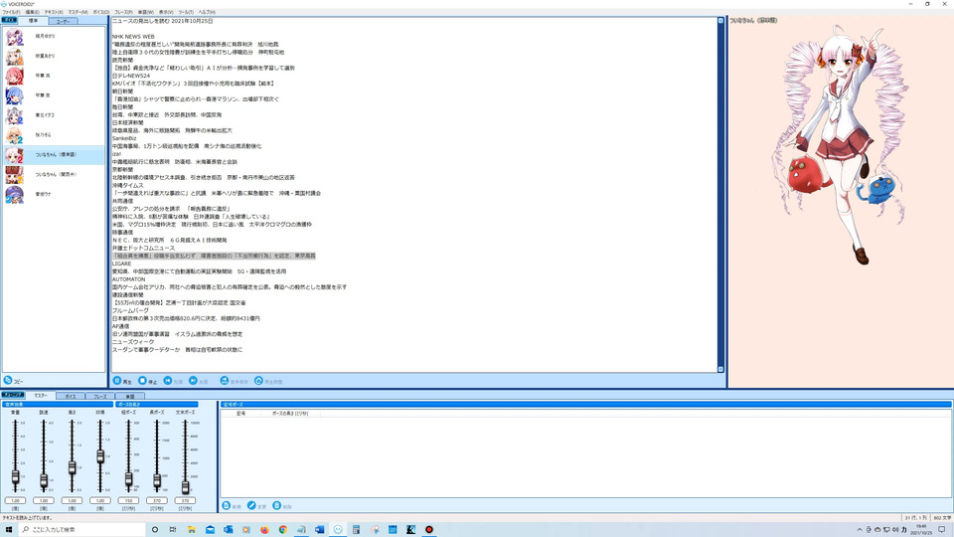Viewport: 954px width, 537px height.
Task: Click the 高さ pitch slider handle
Action: pos(72,467)
